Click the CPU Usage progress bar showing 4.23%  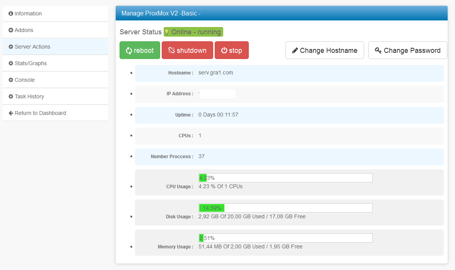(286, 178)
